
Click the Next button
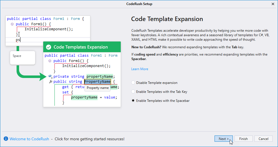click(224, 139)
